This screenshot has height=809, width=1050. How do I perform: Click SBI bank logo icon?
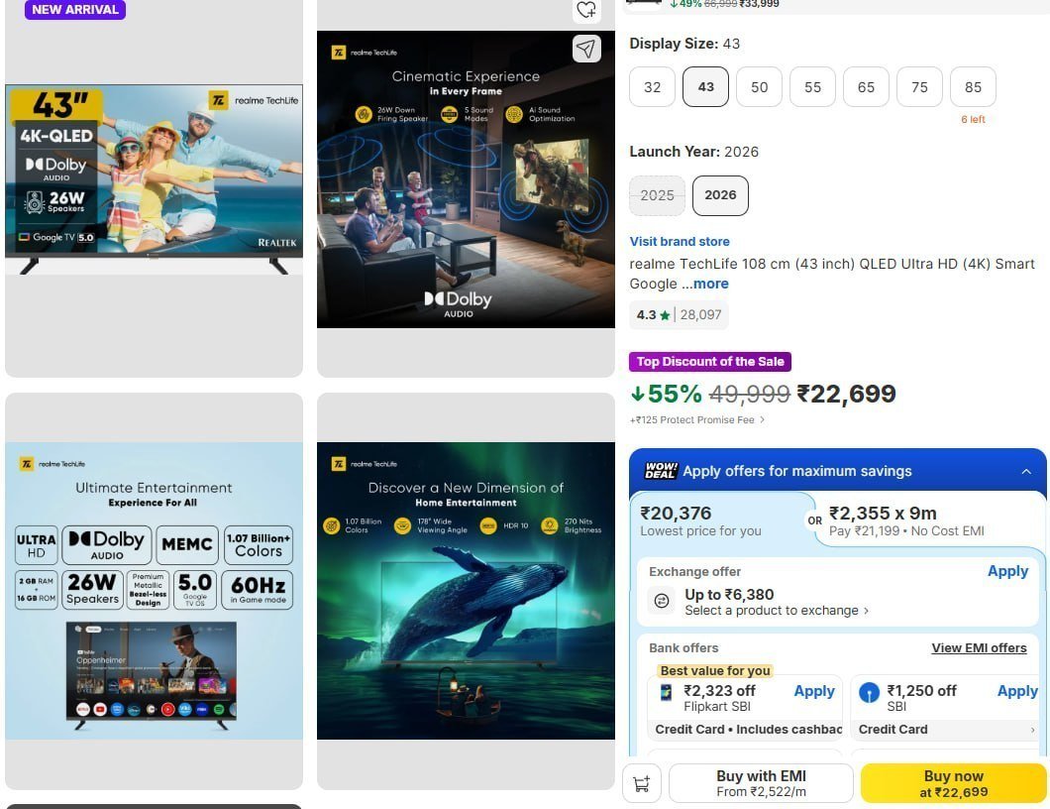pyautogui.click(x=869, y=692)
